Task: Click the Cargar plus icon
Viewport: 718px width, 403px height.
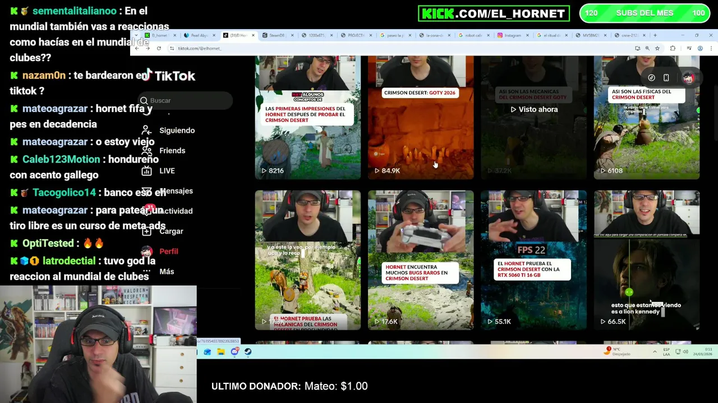Action: click(146, 231)
